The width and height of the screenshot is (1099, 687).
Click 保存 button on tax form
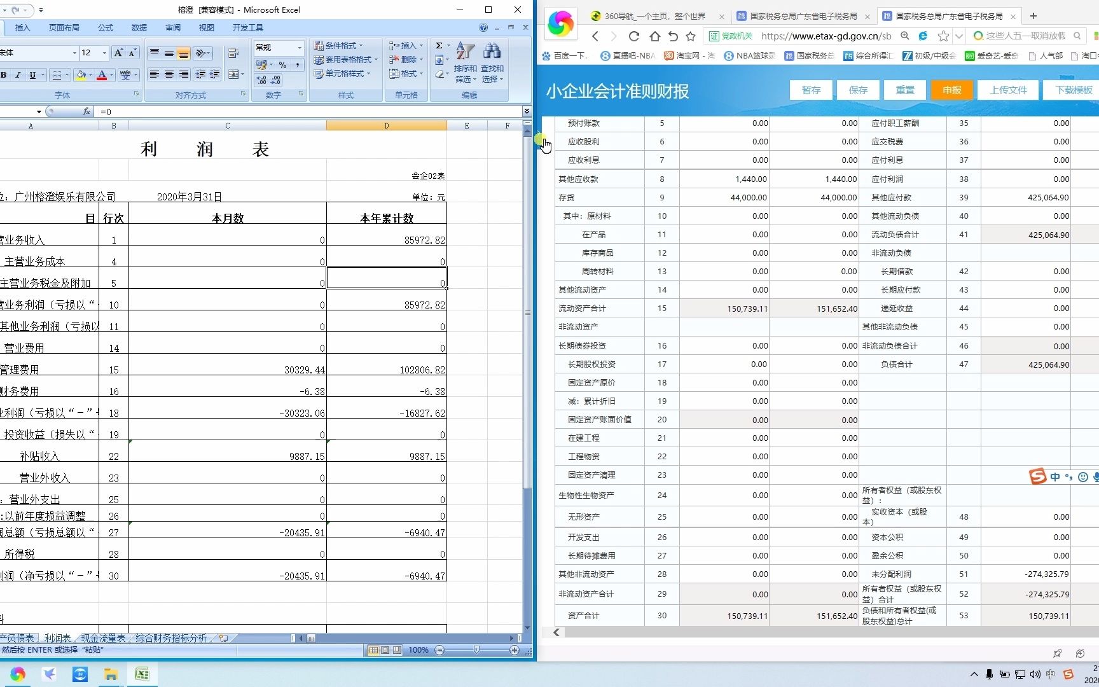tap(858, 90)
